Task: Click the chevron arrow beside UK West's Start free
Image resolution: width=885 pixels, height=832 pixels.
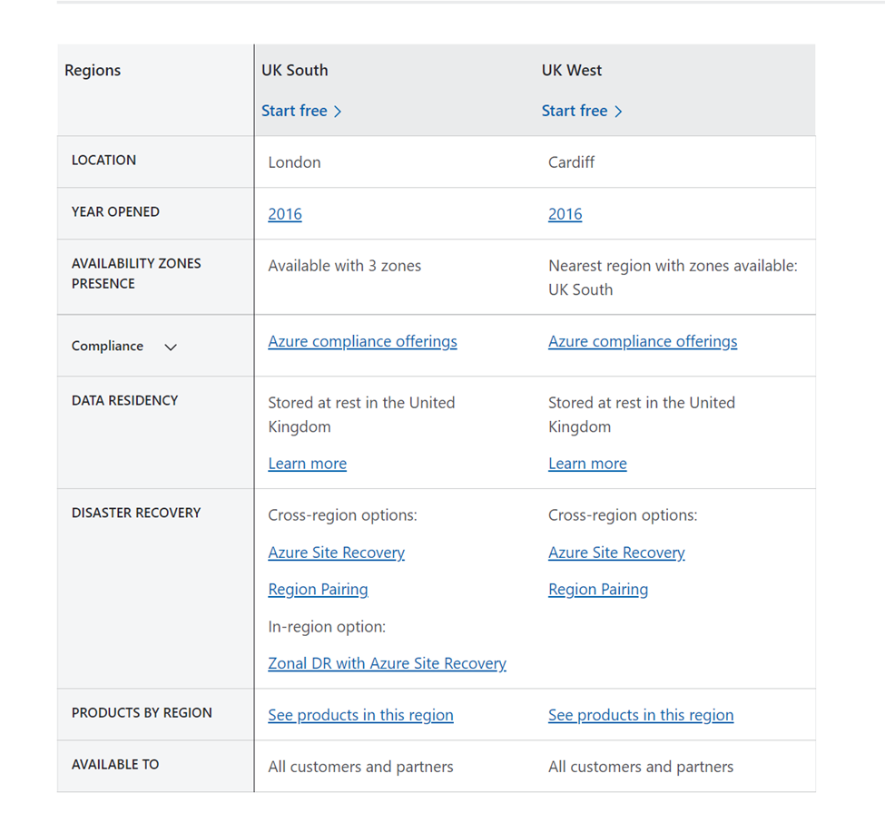Action: pos(618,111)
